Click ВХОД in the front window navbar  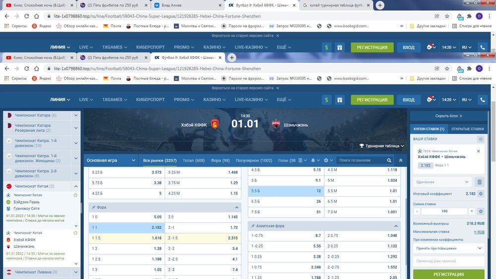(408, 100)
